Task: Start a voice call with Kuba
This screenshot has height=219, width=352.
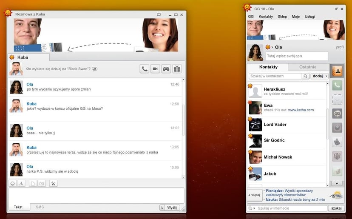Action: (145, 69)
